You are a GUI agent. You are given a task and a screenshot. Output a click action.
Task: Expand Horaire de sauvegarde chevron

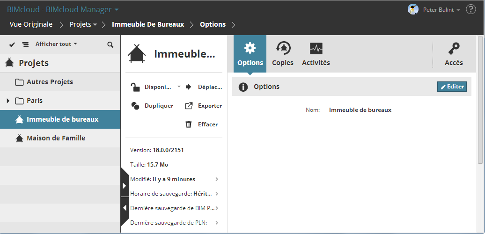pos(217,193)
